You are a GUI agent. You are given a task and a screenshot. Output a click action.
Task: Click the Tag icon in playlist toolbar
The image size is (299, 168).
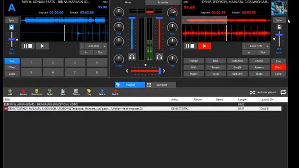[89, 92]
